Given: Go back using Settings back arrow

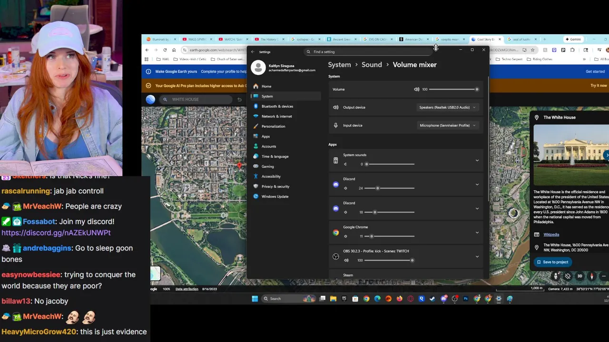Looking at the screenshot, I should point(253,52).
